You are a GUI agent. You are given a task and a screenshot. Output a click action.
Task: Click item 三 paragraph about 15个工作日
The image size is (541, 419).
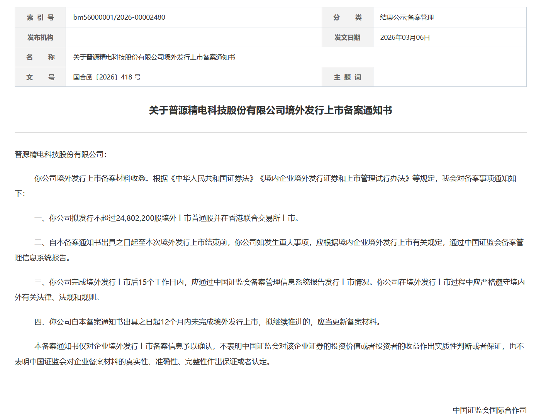pyautogui.click(x=270, y=290)
